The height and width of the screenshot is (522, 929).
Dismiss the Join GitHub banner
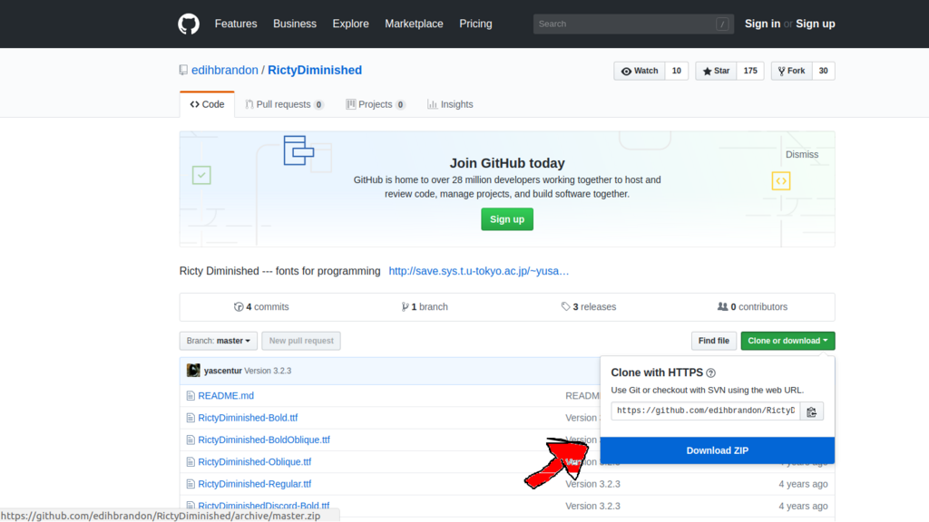point(802,154)
